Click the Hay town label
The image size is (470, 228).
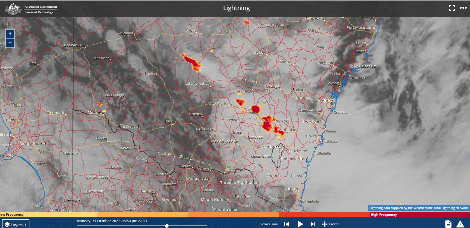pyautogui.click(x=167, y=121)
